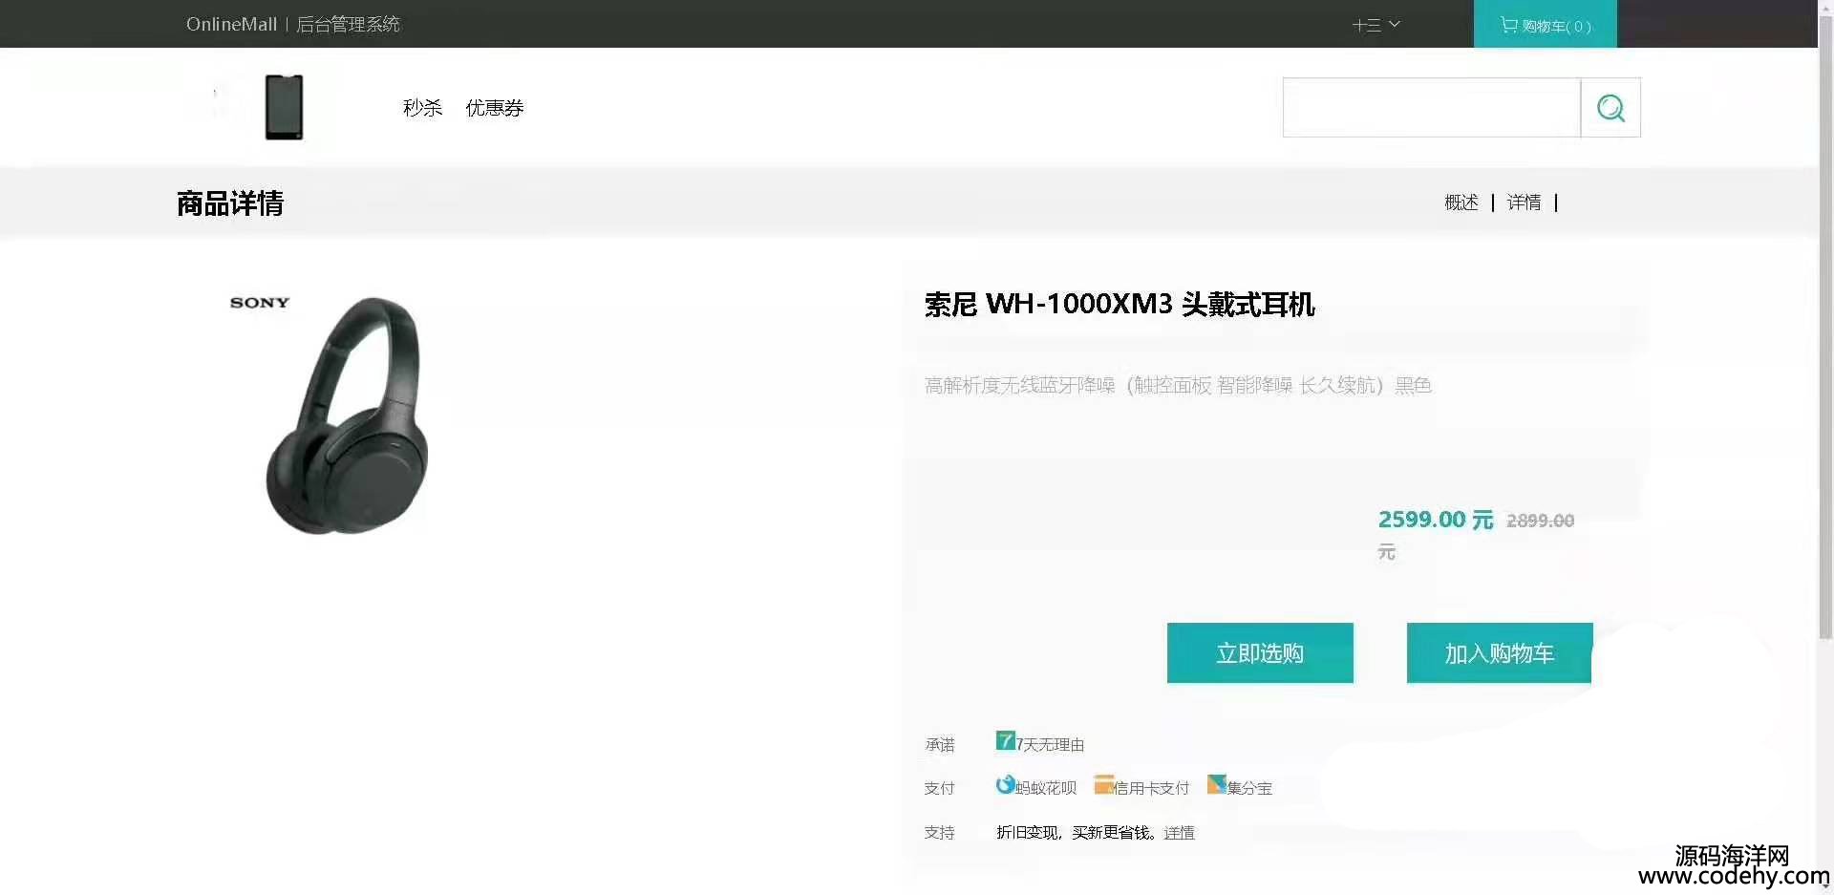The width and height of the screenshot is (1834, 895).
Task: Click the 7天无理由 green icon
Action: (x=1005, y=740)
